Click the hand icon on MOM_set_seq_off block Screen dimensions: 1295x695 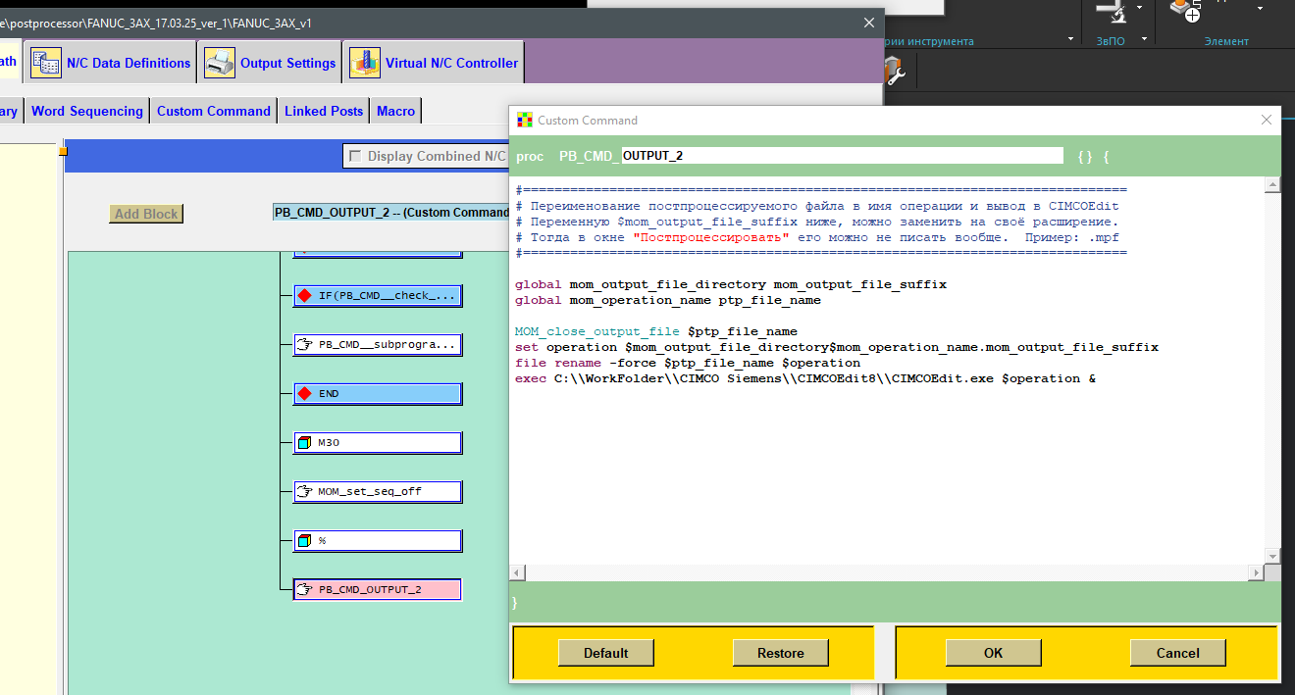pos(304,491)
